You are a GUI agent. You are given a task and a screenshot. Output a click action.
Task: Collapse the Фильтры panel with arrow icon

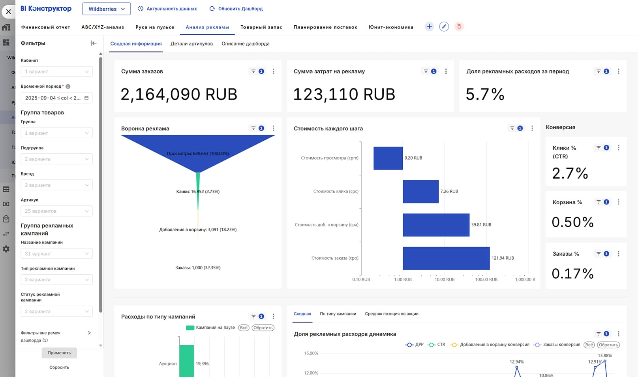tap(94, 43)
